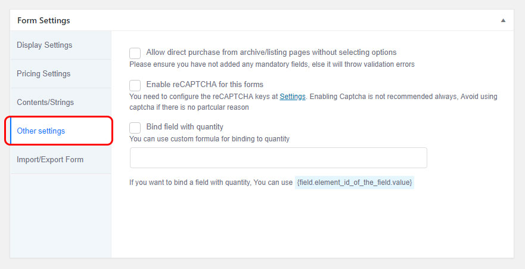The width and height of the screenshot is (525, 269).
Task: Tick the Enable reCAPTCHA checkbox
Action: (x=135, y=85)
